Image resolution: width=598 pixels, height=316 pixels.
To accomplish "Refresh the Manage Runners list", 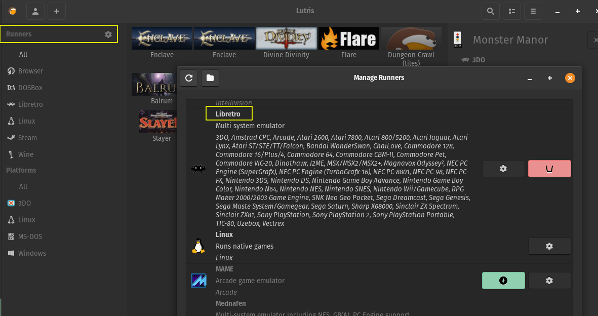I will click(x=189, y=78).
